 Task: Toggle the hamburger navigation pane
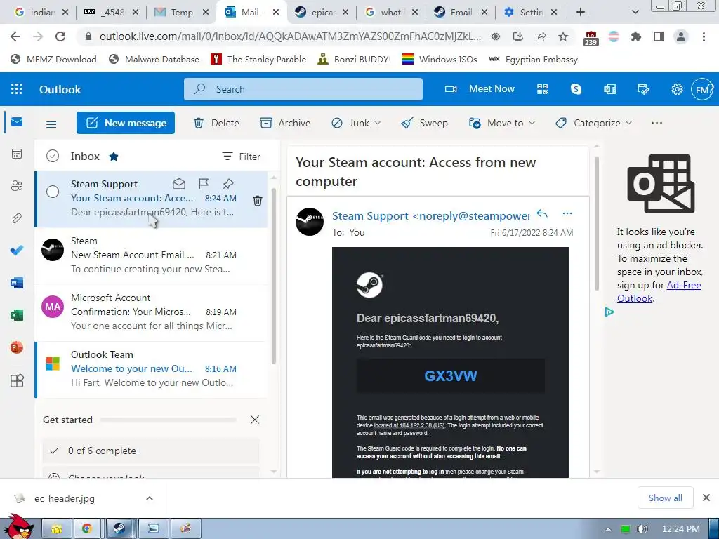(51, 124)
